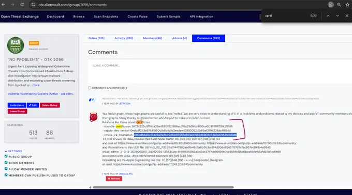Open Scan Endpoints in the navbar
This screenshot has width=352, height=195.
click(106, 17)
